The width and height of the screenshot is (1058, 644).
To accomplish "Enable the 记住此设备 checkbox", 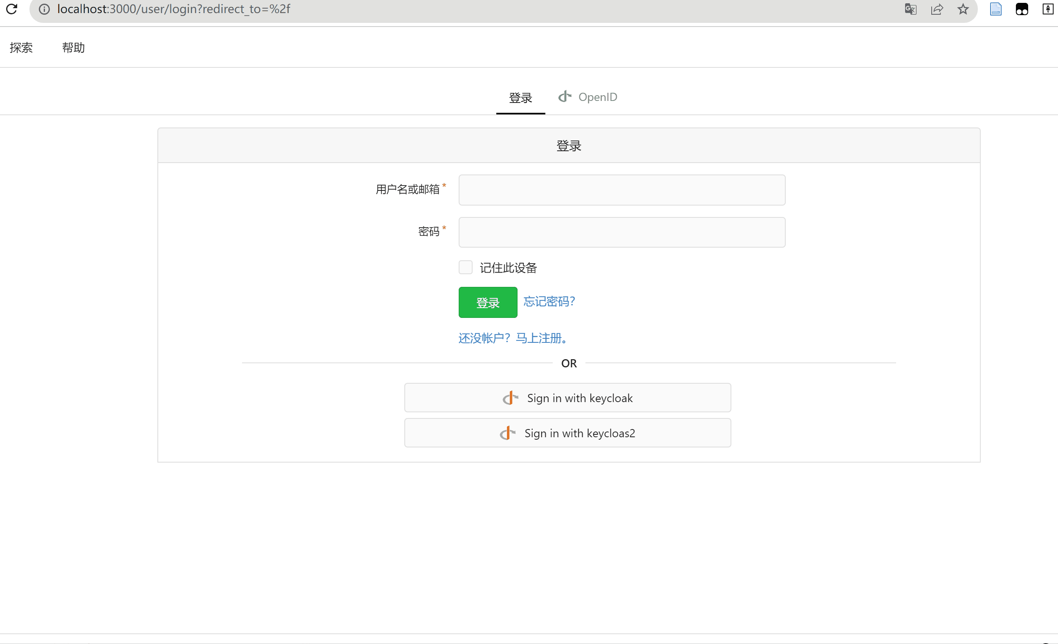I will coord(465,267).
